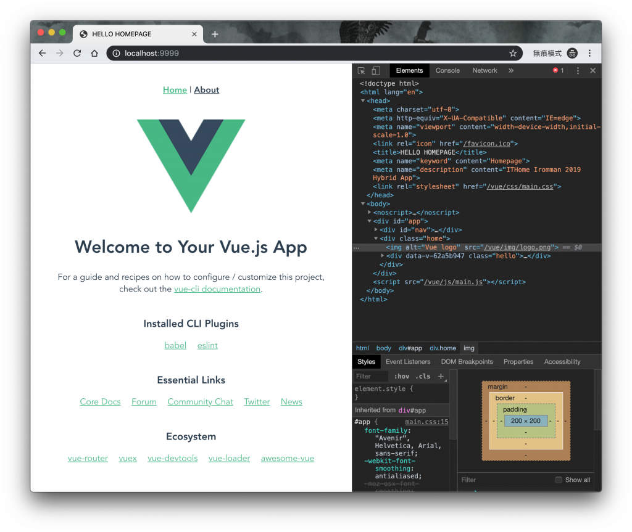Click the Vue logo image

(191, 166)
